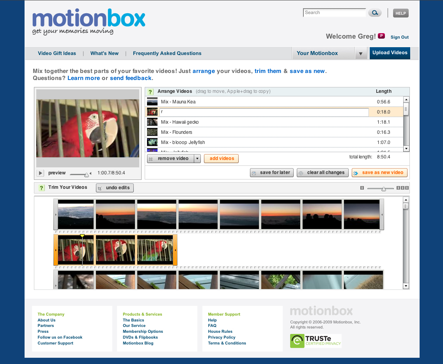Open Follow us on Facebook link

tap(60, 337)
